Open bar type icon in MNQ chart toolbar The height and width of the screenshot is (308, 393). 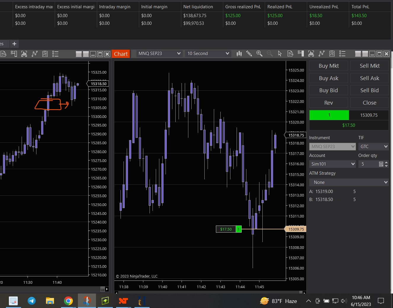point(239,54)
